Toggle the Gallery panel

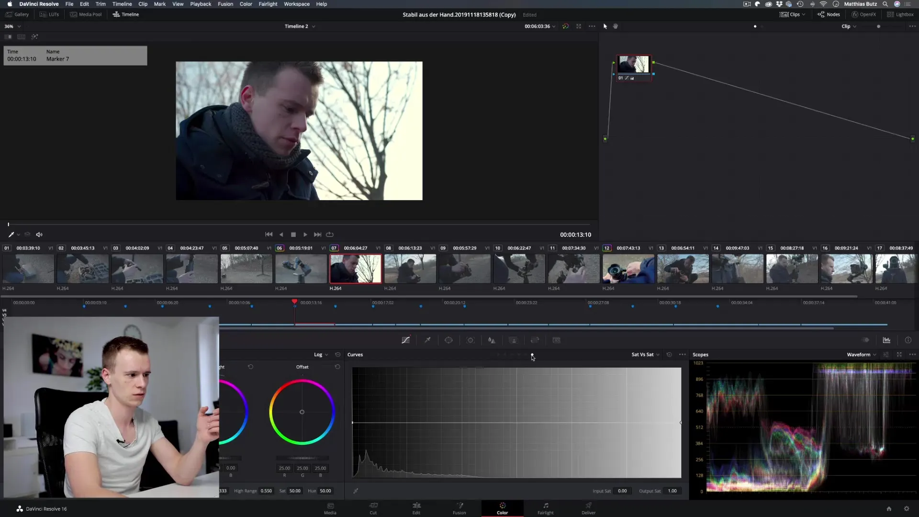coord(17,14)
